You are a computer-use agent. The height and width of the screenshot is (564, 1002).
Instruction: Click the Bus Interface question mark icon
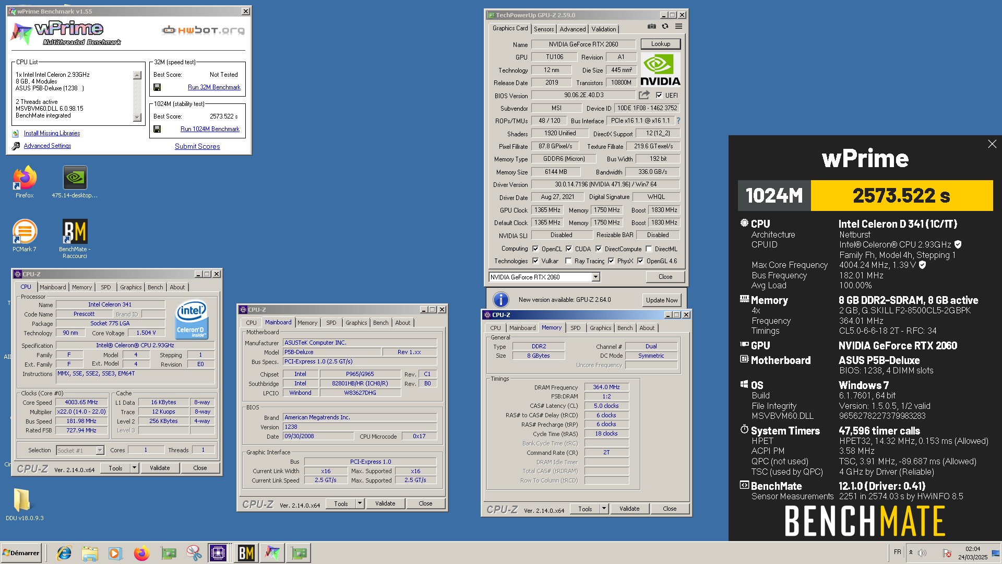coord(678,121)
